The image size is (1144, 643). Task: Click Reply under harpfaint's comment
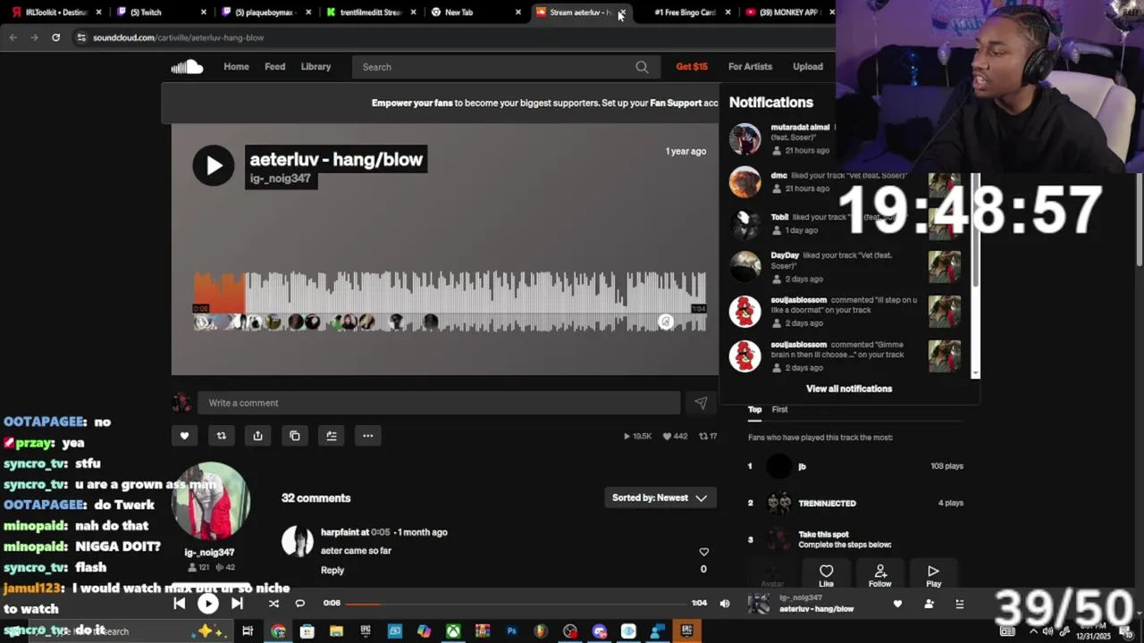[x=332, y=570]
